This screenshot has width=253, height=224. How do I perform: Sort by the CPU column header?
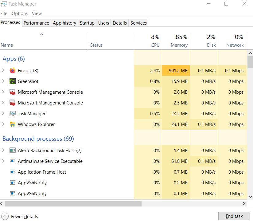(x=155, y=45)
